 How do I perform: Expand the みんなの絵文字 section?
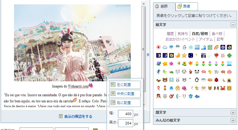(x=233, y=120)
